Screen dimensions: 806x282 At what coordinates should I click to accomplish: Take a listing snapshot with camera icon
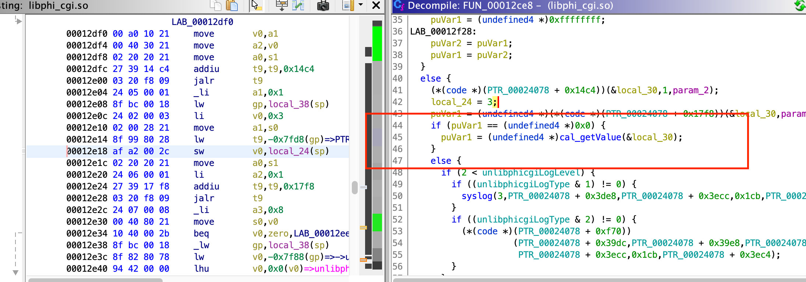tap(323, 5)
